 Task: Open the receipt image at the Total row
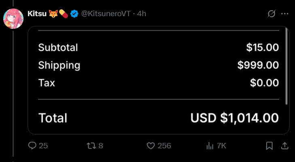click(x=158, y=118)
